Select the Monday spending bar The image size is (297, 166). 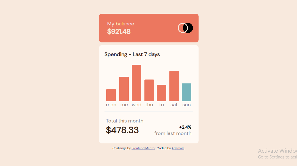[x=111, y=95]
